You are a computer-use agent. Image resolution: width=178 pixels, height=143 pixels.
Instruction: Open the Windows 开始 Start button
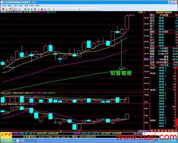tap(7, 141)
